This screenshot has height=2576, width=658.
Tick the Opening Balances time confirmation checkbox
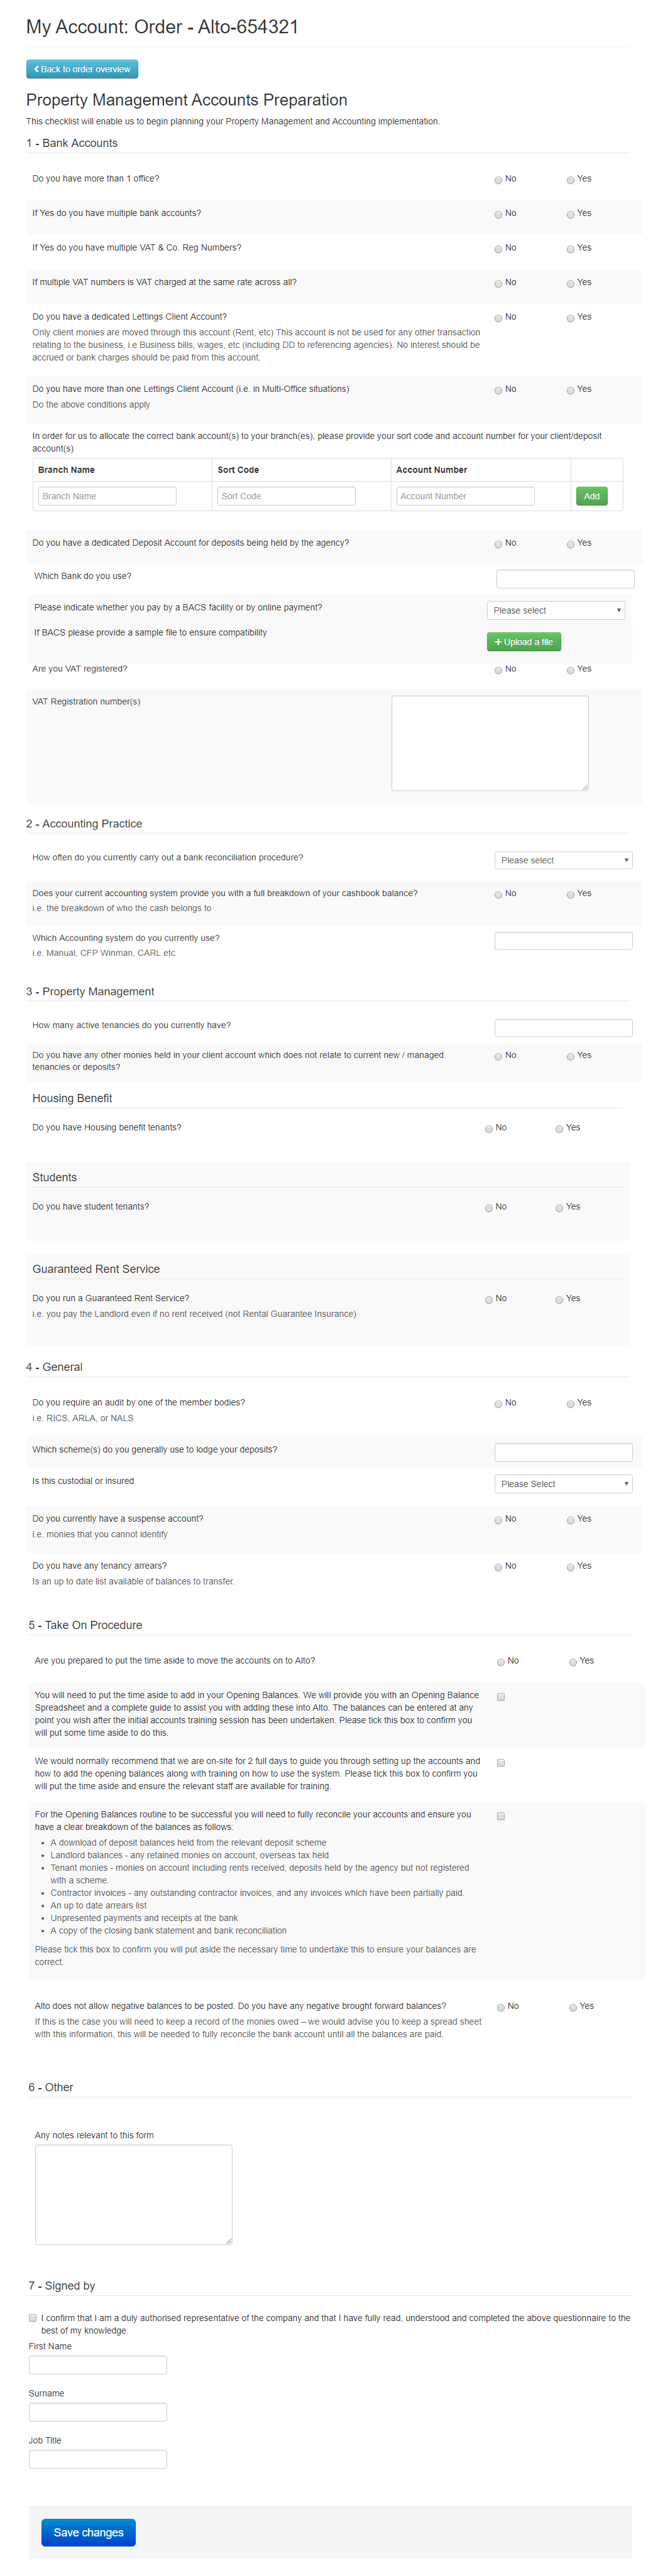point(501,1697)
